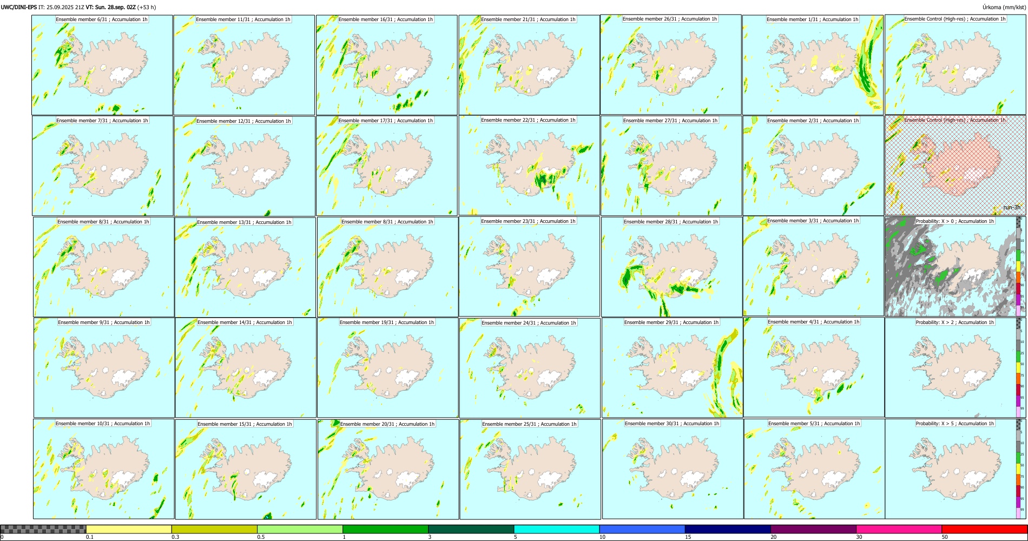1028x541 pixels.
Task: Click the blue 10–15 legend swatch
Action: [642, 529]
